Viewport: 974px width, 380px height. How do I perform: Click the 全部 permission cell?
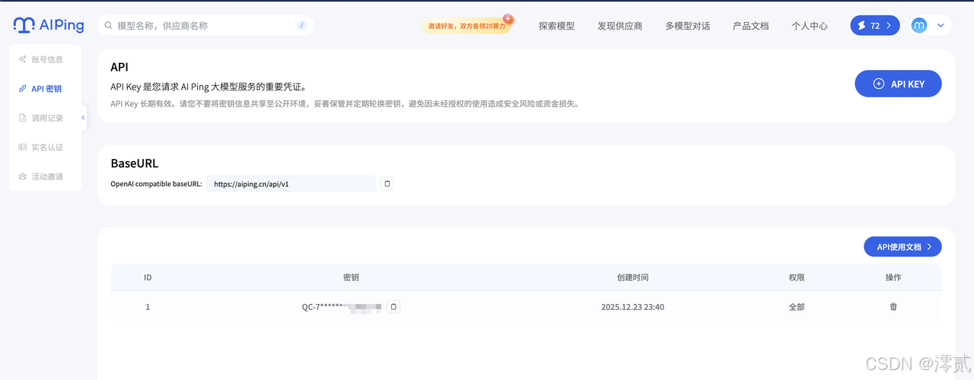797,307
